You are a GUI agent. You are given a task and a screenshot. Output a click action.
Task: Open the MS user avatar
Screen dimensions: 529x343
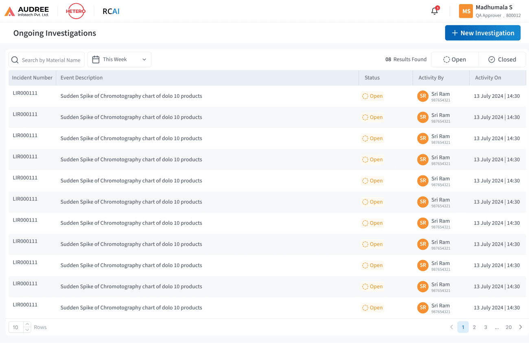click(x=466, y=11)
